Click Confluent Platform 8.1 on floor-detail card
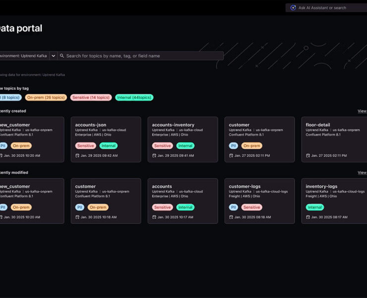Viewport: 367px width, 298px height. click(x=323, y=135)
